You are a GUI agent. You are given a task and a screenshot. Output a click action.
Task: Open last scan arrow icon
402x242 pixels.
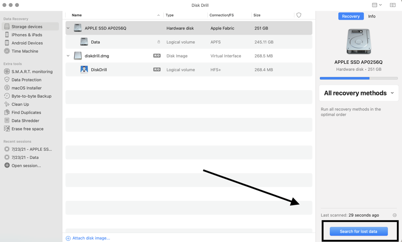point(395,215)
